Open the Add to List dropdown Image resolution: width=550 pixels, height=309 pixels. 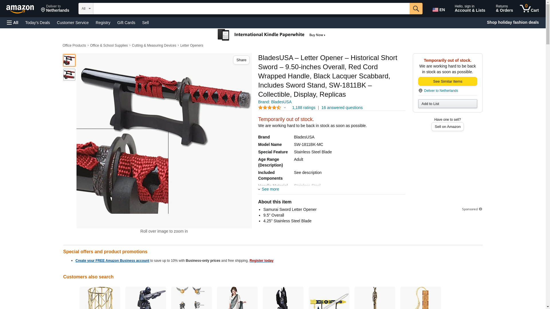pyautogui.click(x=447, y=104)
